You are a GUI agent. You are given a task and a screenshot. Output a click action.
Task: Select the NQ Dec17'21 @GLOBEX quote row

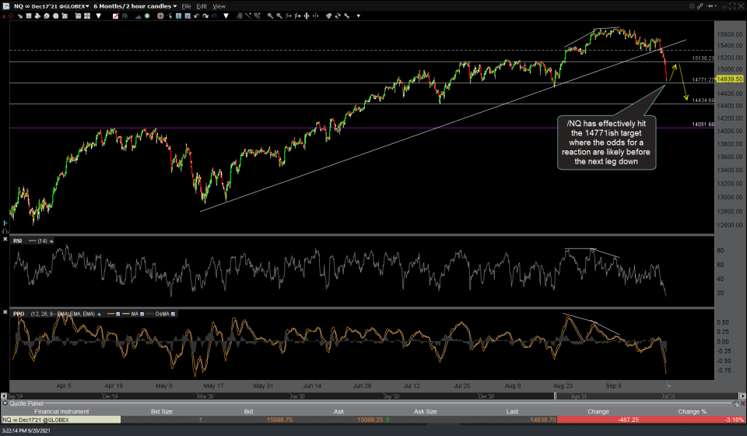(61, 420)
